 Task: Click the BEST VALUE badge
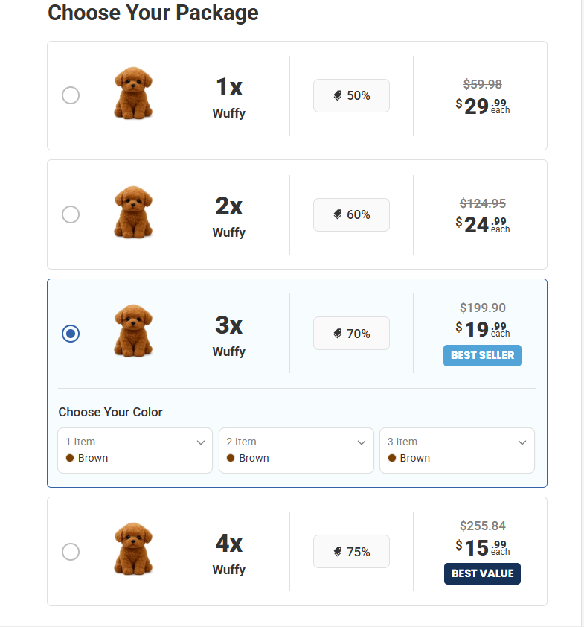[482, 573]
